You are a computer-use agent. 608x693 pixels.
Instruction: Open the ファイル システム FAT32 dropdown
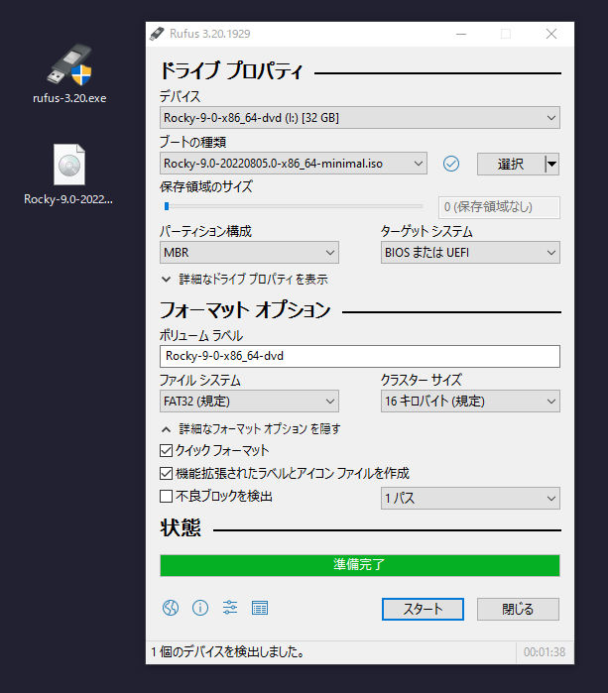(x=249, y=402)
